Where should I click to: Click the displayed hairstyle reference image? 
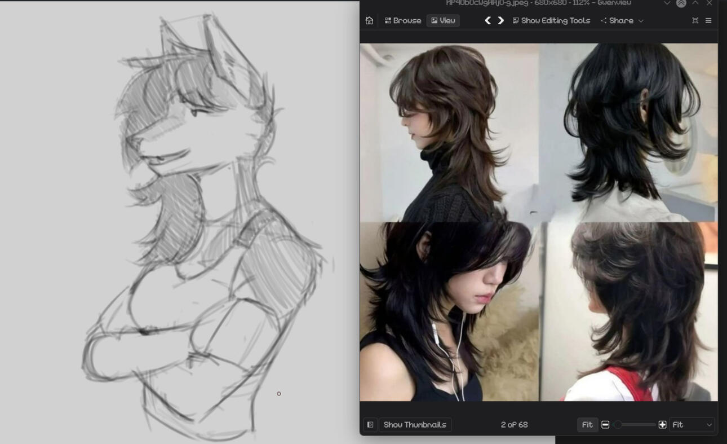pyautogui.click(x=539, y=222)
